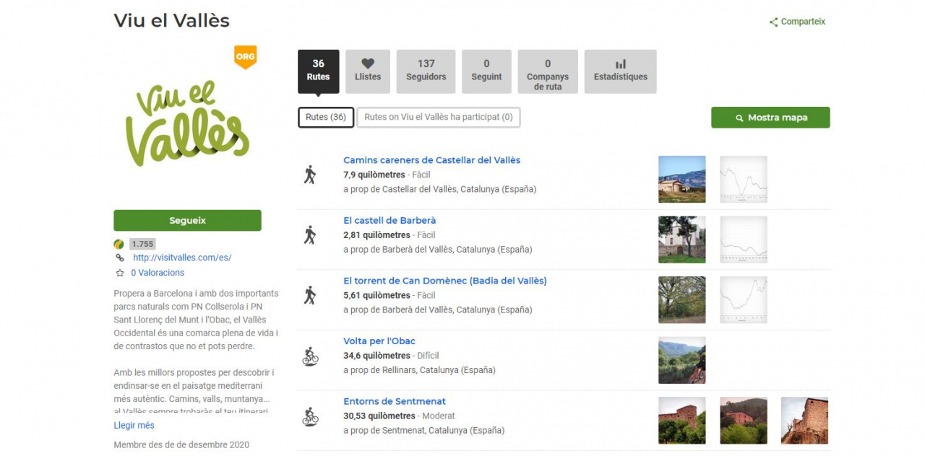
Task: Click hiking icon for Camins careners route
Action: (310, 175)
